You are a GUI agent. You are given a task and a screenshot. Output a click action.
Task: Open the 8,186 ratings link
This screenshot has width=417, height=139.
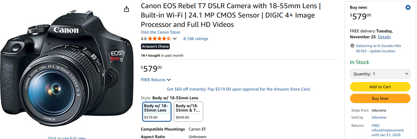196,39
